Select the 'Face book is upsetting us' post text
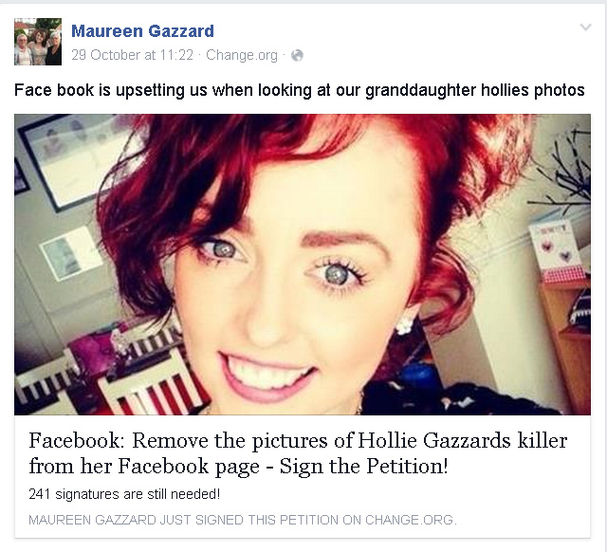This screenshot has height=552, width=607. pos(300,90)
